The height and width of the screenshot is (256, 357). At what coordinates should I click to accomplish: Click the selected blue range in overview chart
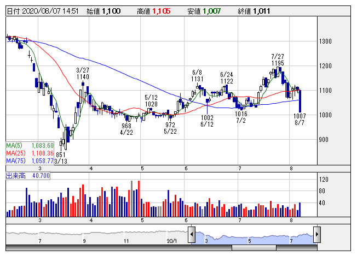point(254,237)
